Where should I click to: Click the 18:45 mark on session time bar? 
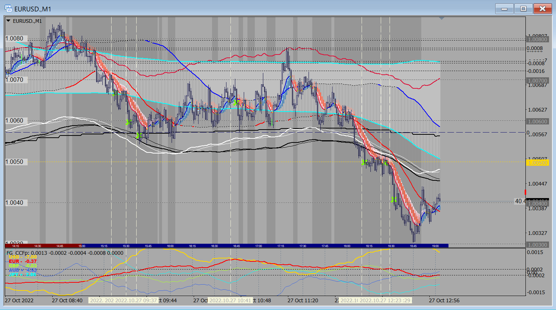point(413,246)
